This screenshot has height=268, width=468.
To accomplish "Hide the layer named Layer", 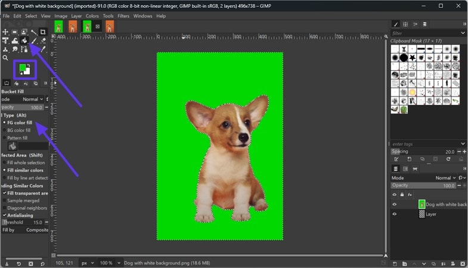I will pos(395,214).
